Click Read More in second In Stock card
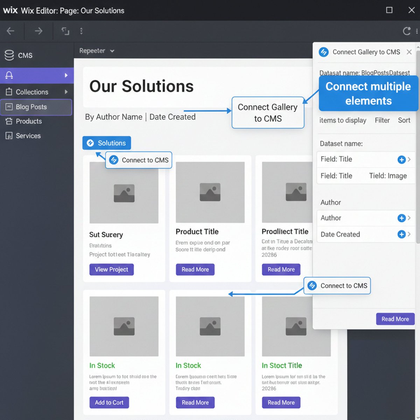This screenshot has height=420, width=420. pyautogui.click(x=195, y=402)
